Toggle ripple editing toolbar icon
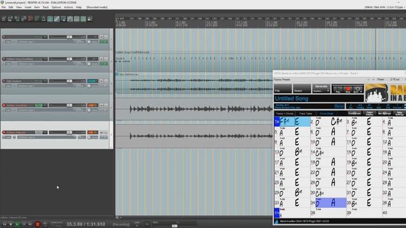This screenshot has width=406, height=228. [x=63, y=19]
